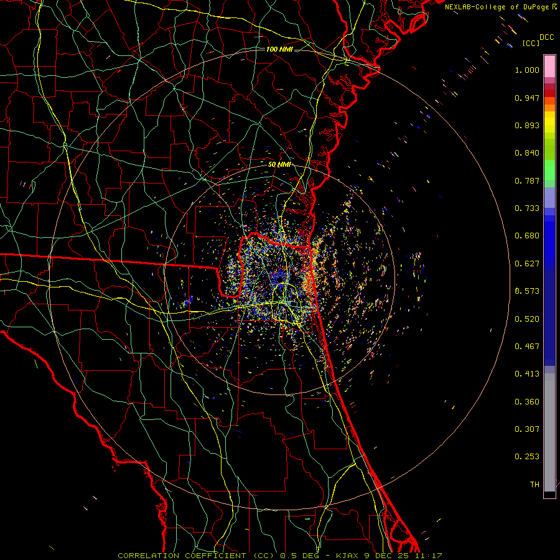Image resolution: width=560 pixels, height=560 pixels.
Task: Pick the bright green color bar segment
Action: [x=549, y=170]
